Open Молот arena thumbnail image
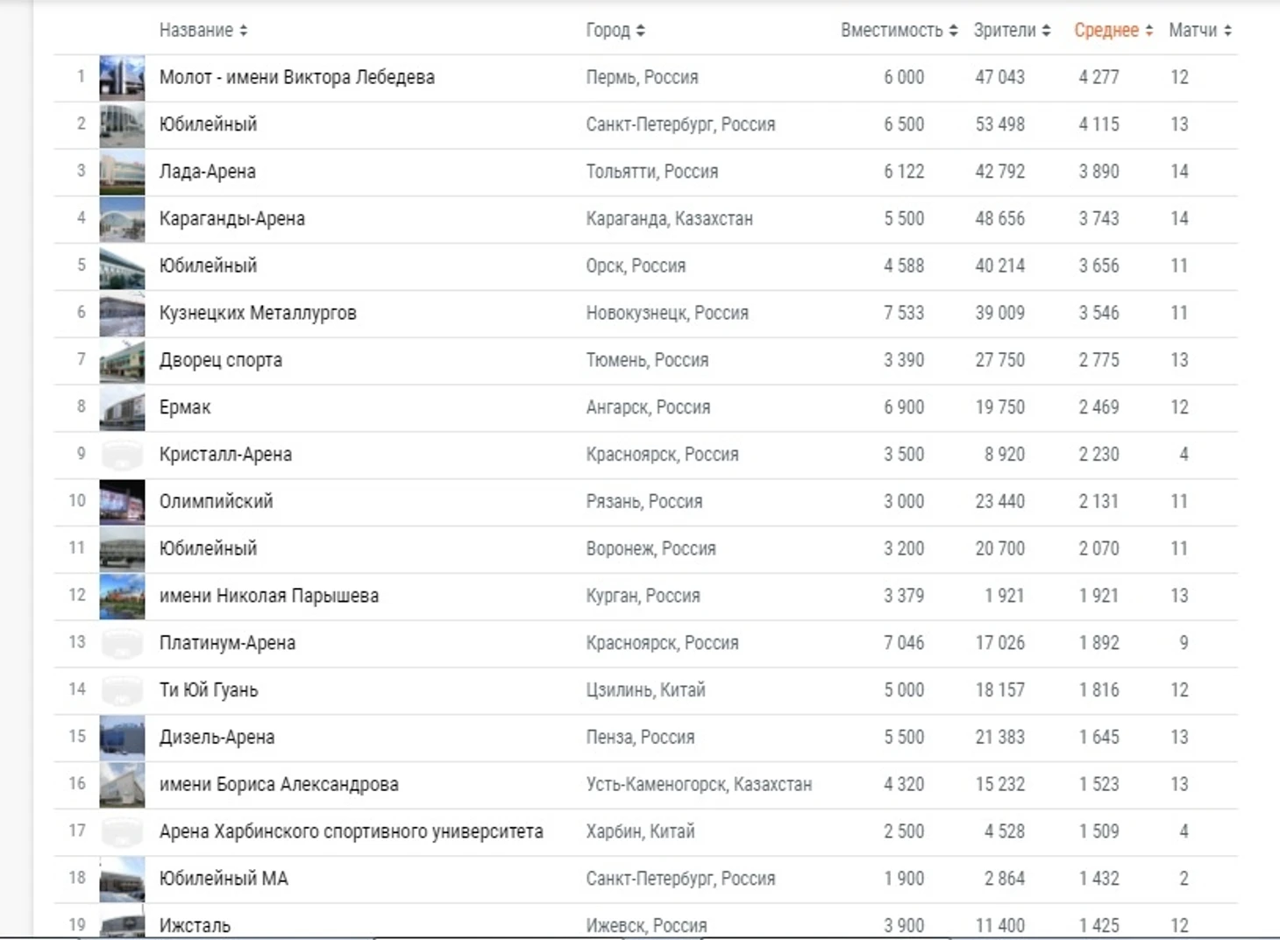This screenshot has height=940, width=1280. [122, 78]
